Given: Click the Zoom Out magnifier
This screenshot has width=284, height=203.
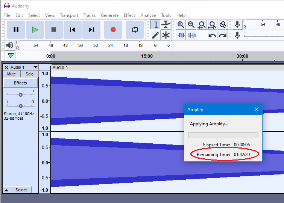Looking at the screenshot, I should tap(191, 24).
